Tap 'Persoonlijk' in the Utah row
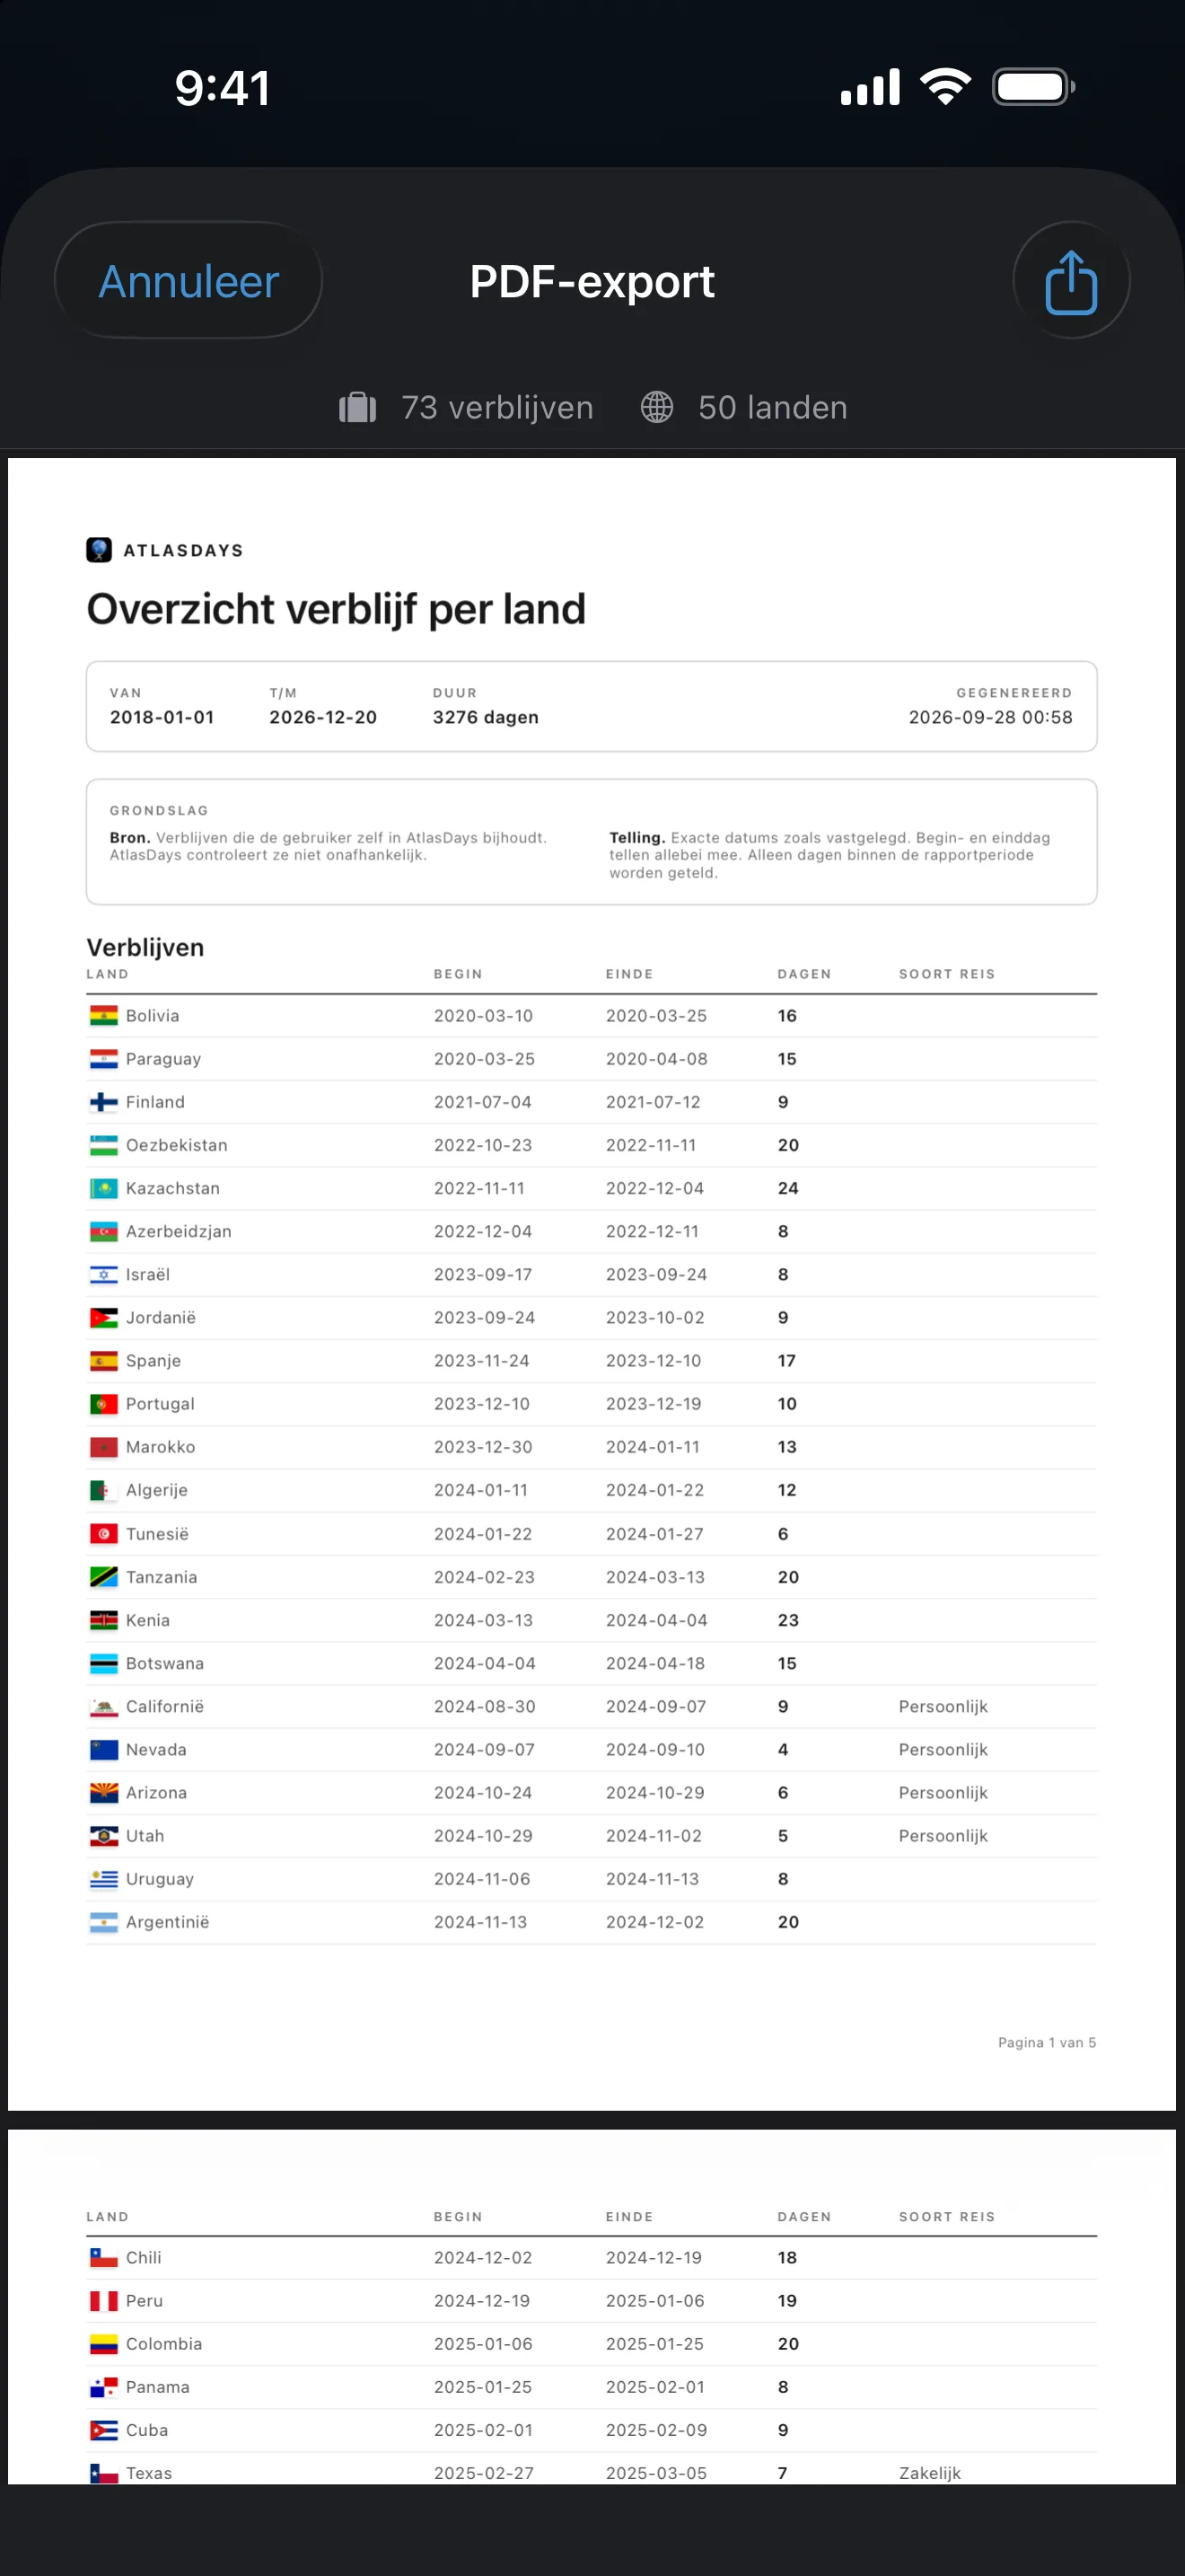This screenshot has height=2576, width=1185. click(x=943, y=1835)
